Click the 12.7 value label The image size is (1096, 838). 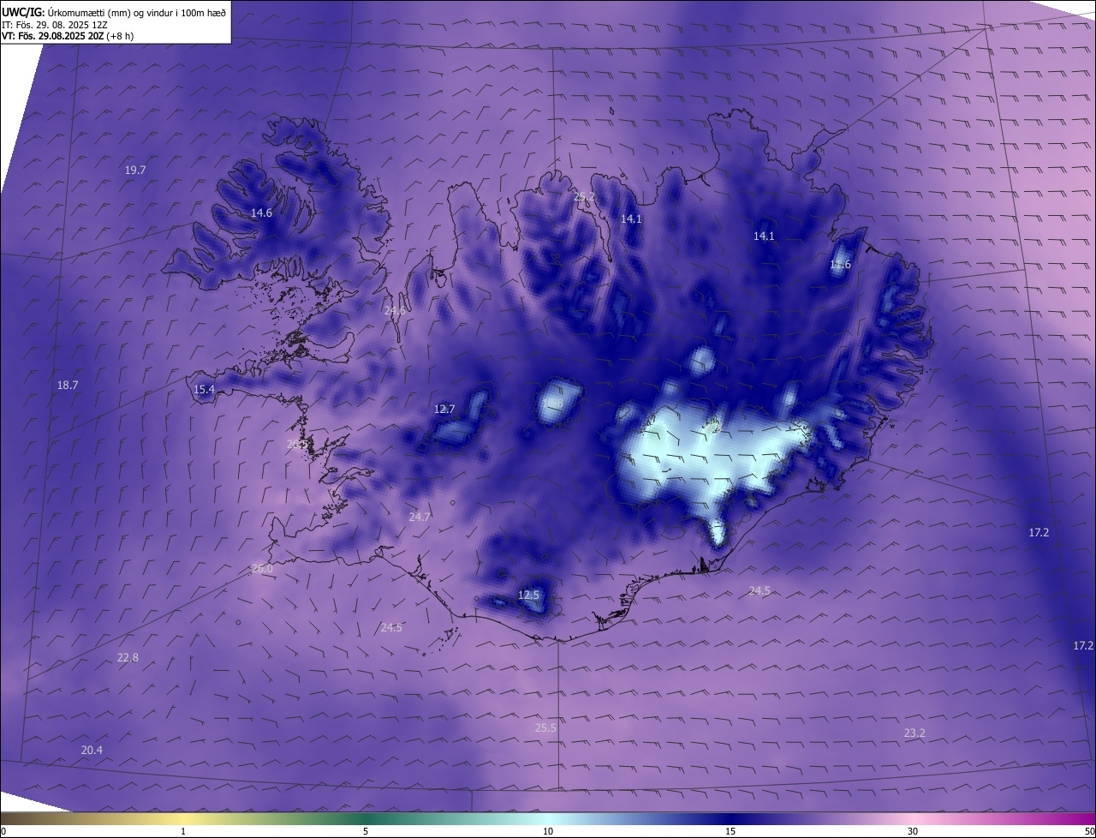pos(444,410)
